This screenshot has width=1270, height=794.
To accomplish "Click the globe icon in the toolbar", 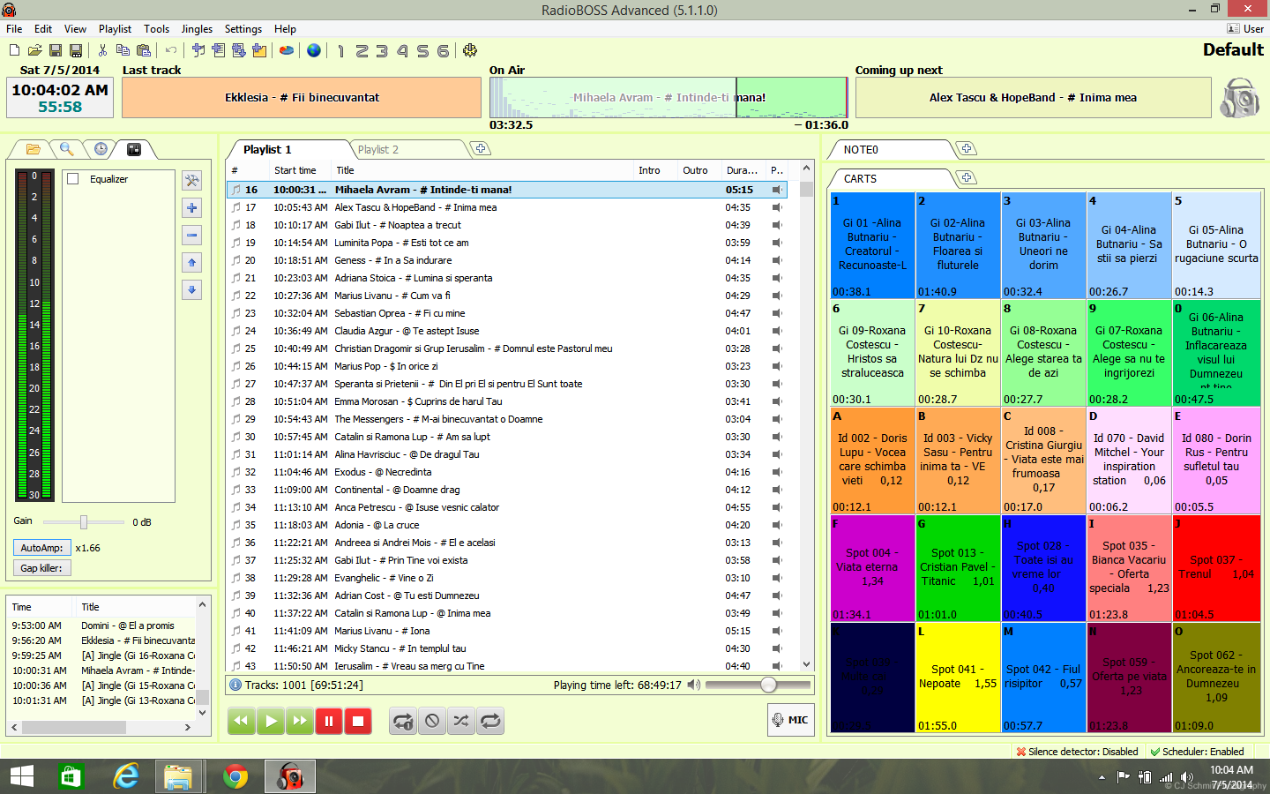I will point(314,50).
